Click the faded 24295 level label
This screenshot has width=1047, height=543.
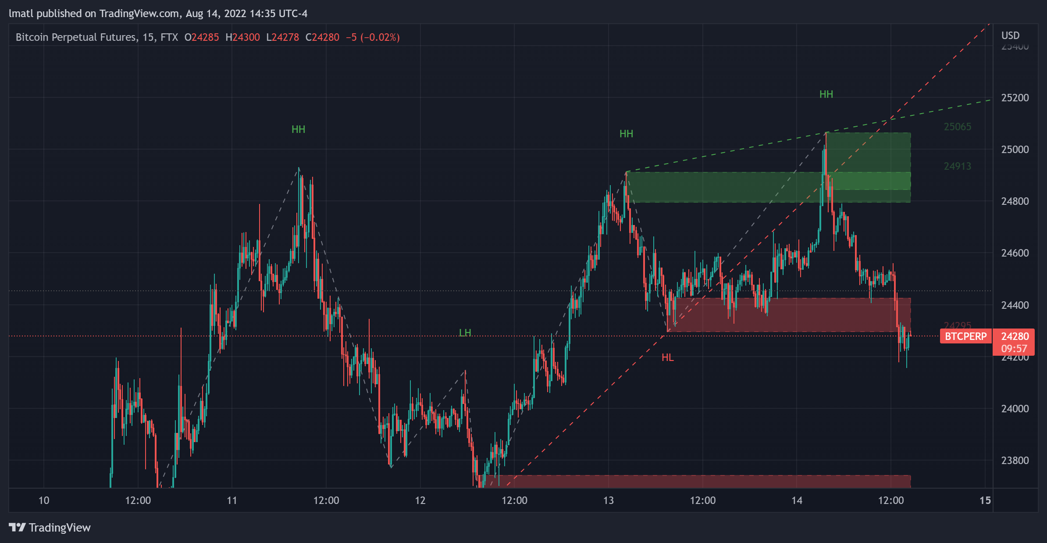(x=957, y=325)
